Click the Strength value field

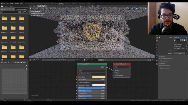click(x=179, y=53)
